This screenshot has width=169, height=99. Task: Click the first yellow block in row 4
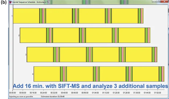[47, 74]
